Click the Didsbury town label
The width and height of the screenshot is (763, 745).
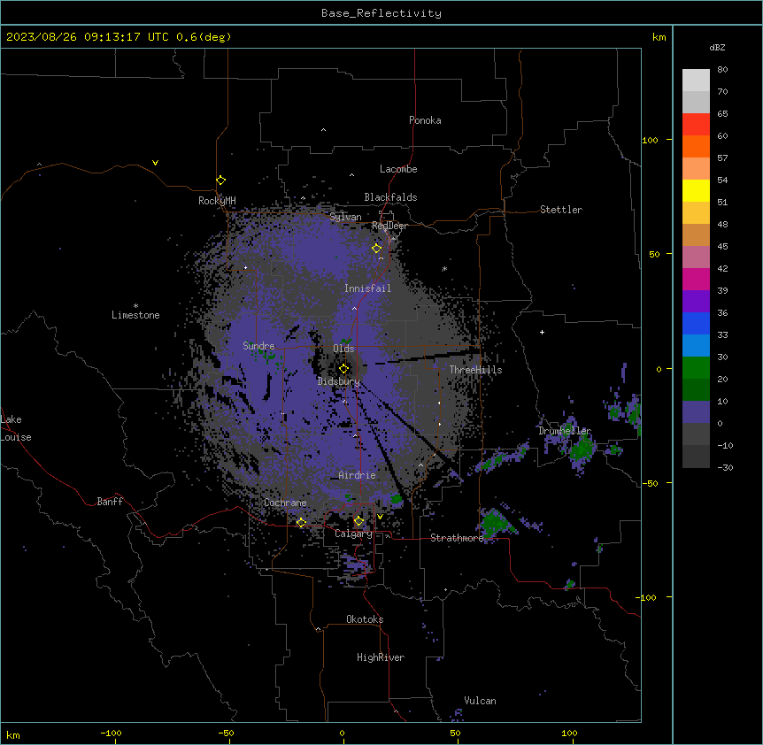[338, 381]
